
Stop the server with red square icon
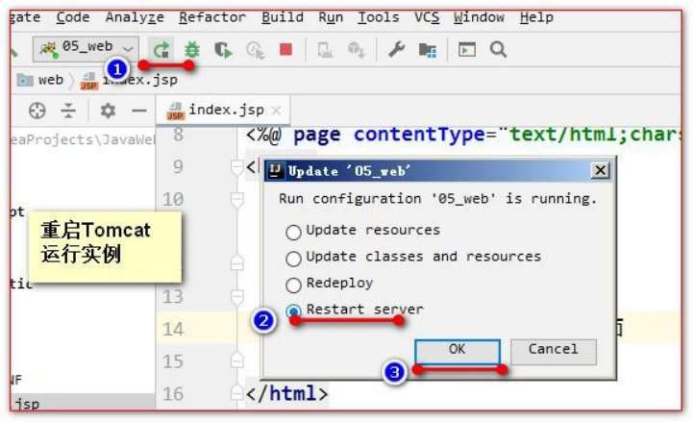pyautogui.click(x=285, y=49)
